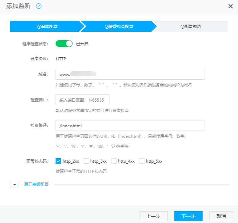Expand advanced config with arrow button
This screenshot has height=223, width=238.
point(14,185)
